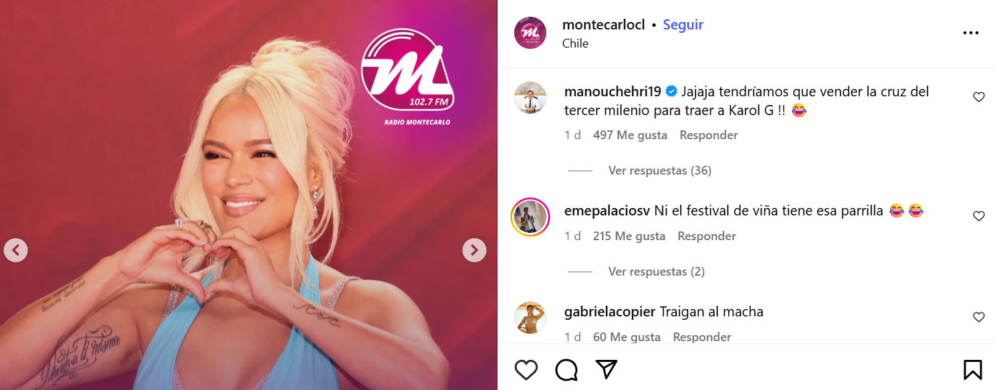Open the comment bubble icon
The height and width of the screenshot is (390, 995).
pos(566,369)
